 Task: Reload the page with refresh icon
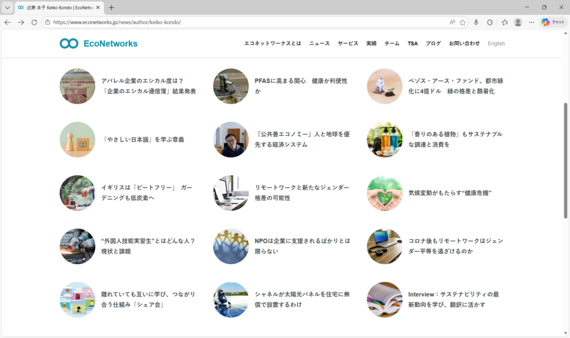pos(34,22)
